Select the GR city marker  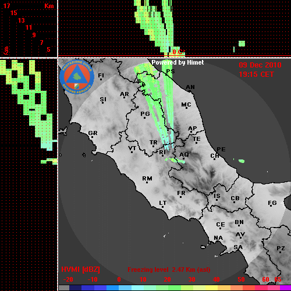[92, 137]
